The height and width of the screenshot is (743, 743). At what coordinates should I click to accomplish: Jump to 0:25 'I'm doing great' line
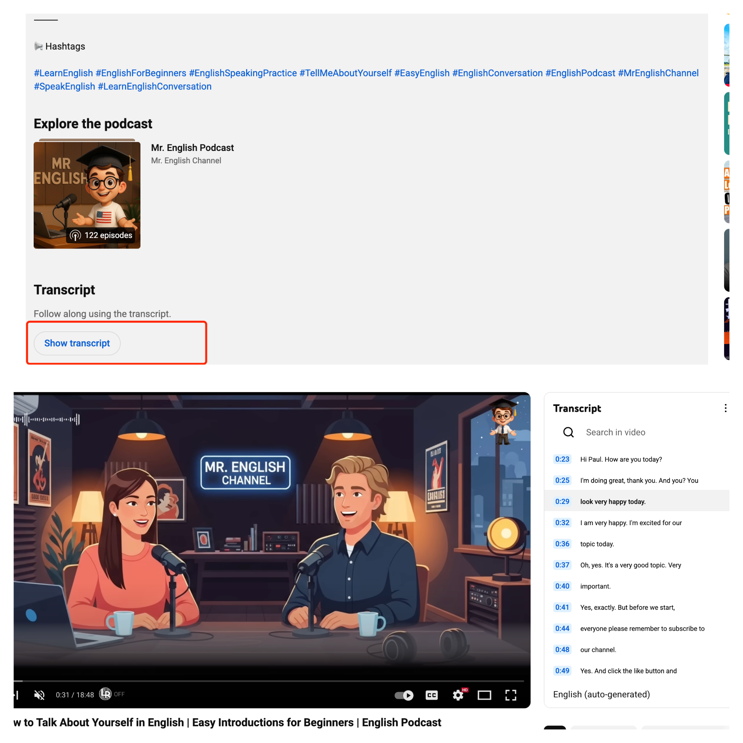click(637, 481)
